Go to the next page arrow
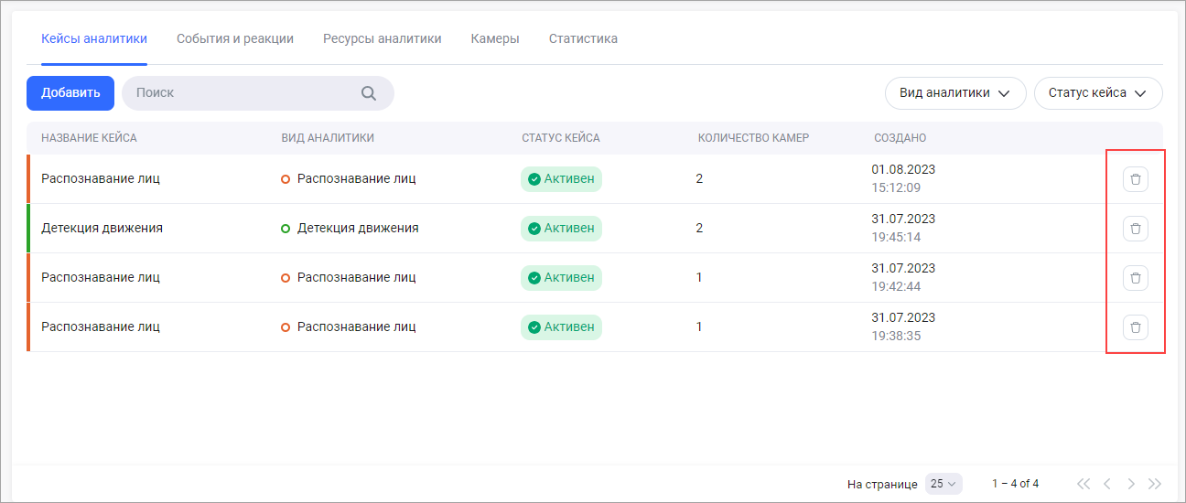The width and height of the screenshot is (1186, 503). [x=1131, y=484]
